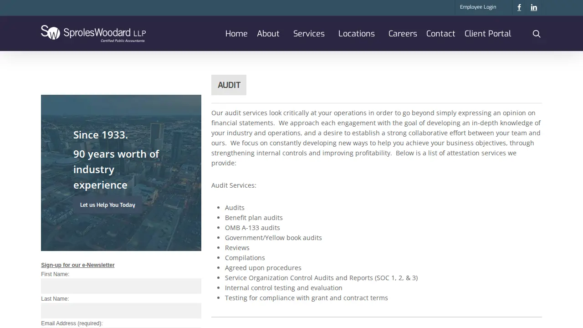Click the Employee Login link

pos(478,7)
